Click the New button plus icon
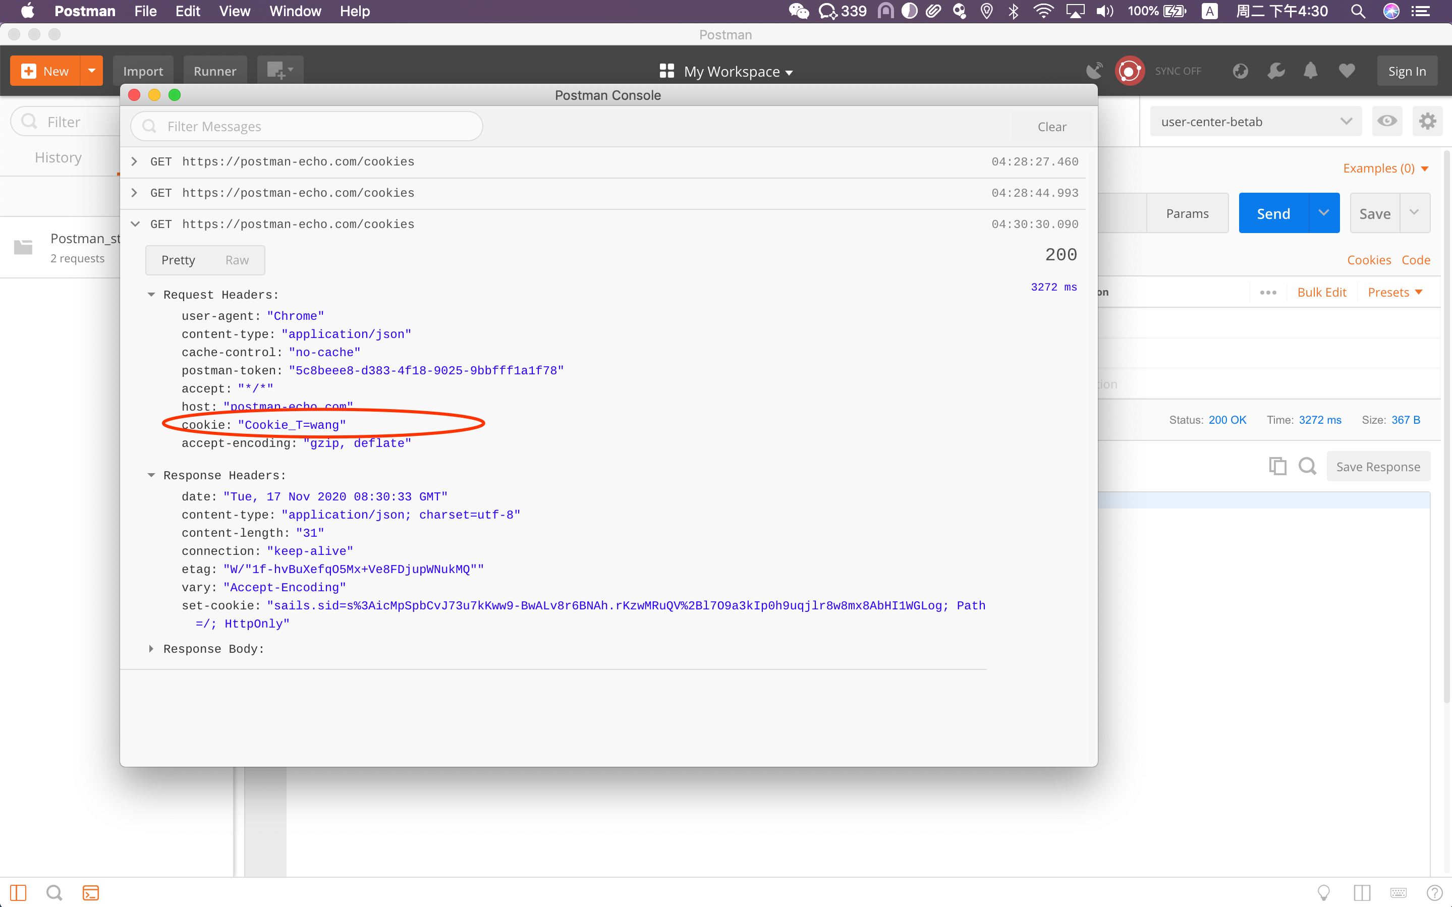Viewport: 1452px width, 907px height. point(28,72)
